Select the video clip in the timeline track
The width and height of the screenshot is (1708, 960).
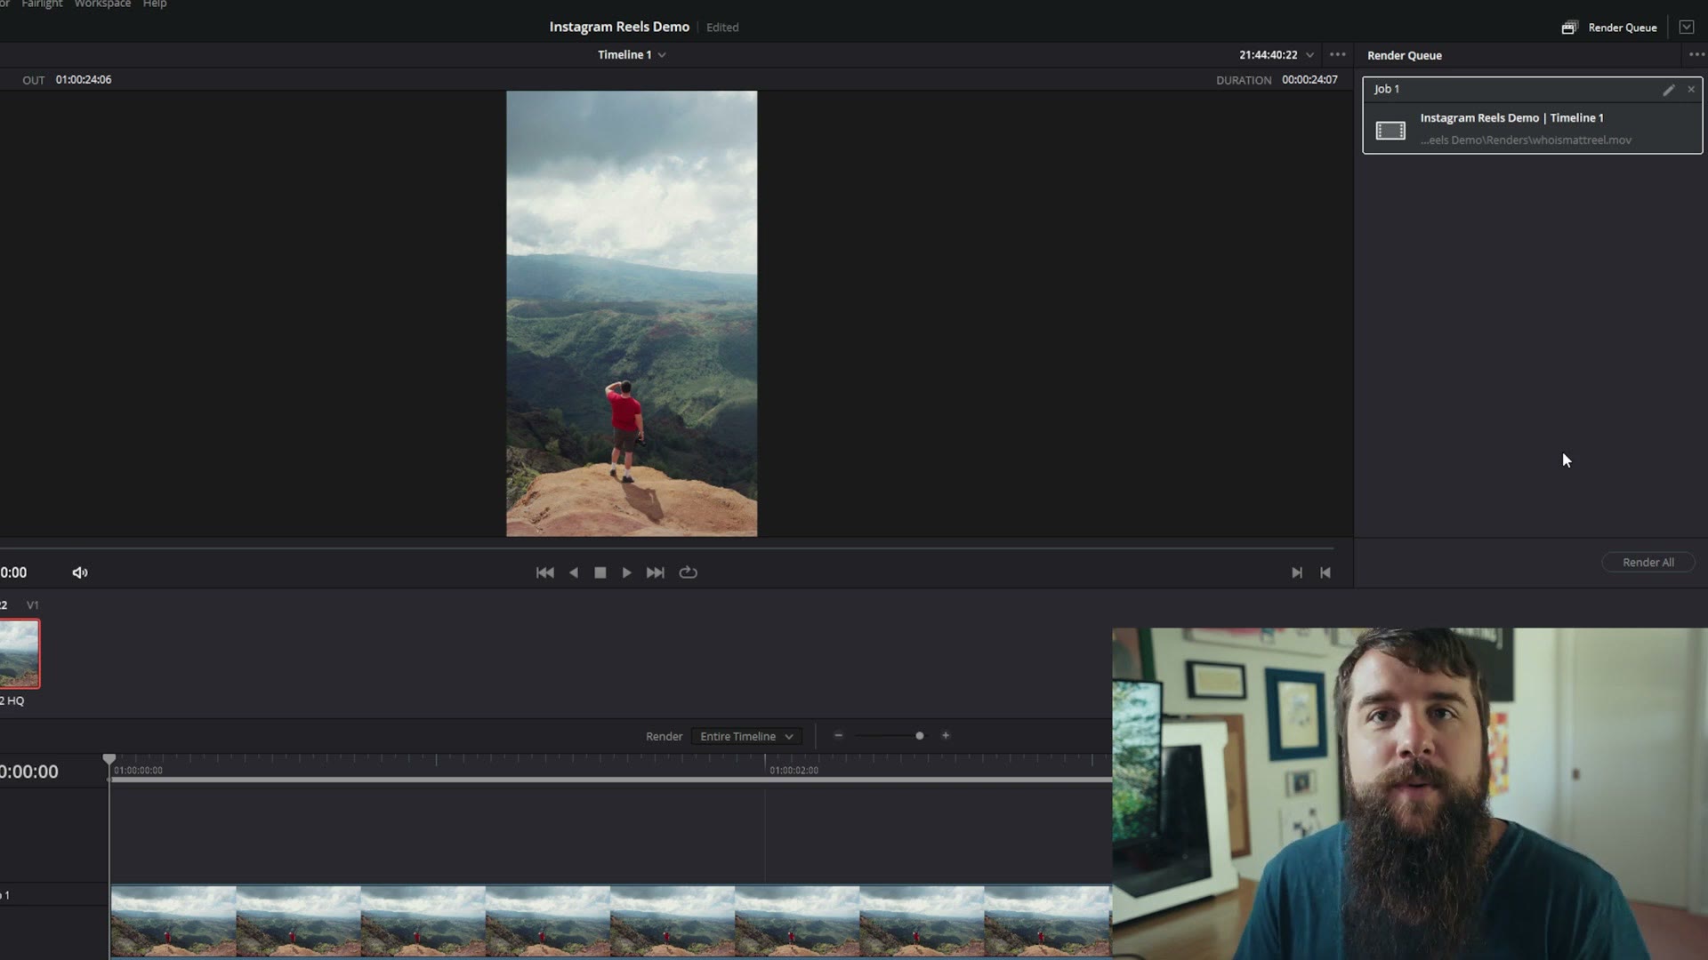coord(611,921)
